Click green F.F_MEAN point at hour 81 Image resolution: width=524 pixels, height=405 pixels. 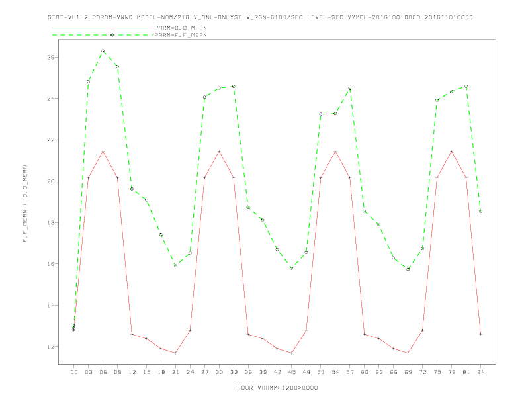(x=466, y=87)
